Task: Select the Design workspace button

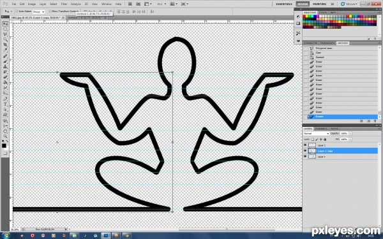Action: tap(303, 4)
